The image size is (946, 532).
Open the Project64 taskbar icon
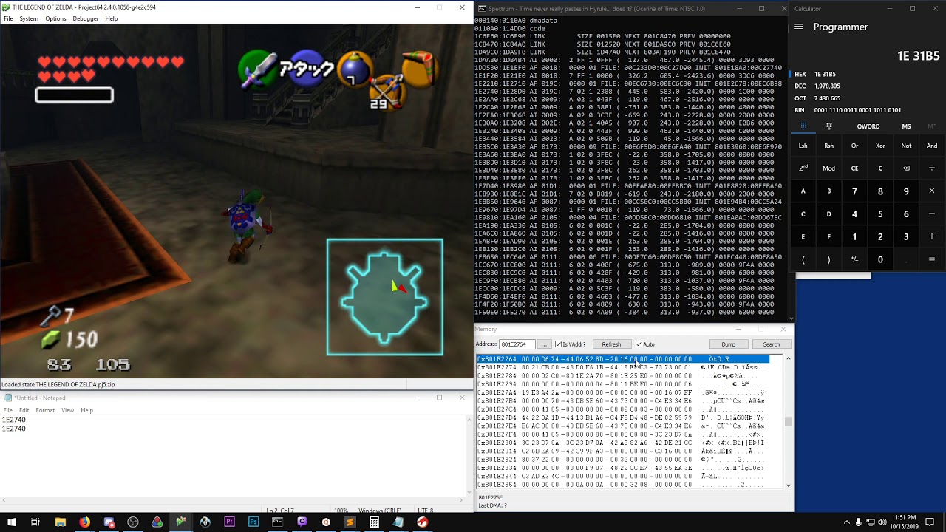point(181,522)
